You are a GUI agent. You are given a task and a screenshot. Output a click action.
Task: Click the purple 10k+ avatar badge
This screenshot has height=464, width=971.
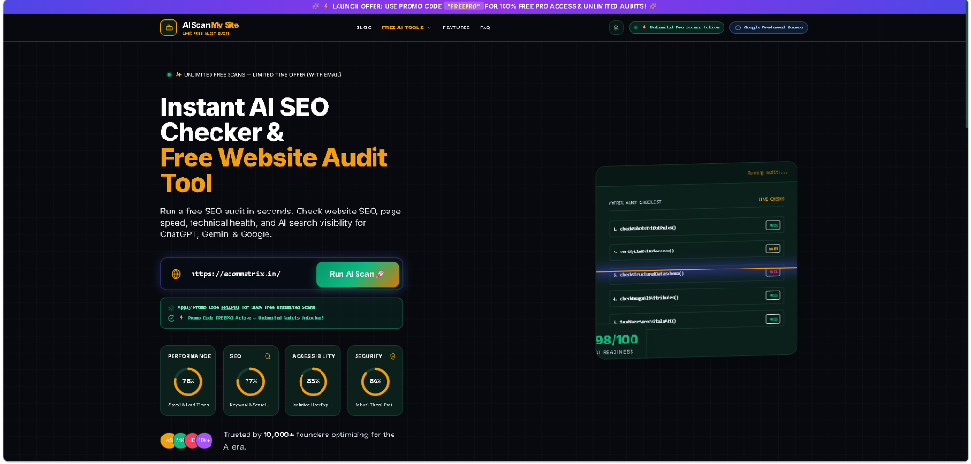[205, 440]
